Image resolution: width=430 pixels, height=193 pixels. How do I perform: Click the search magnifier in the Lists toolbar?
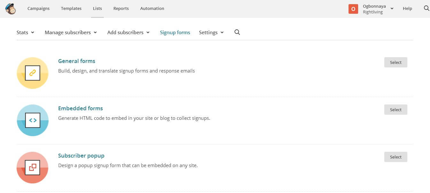[x=237, y=32]
